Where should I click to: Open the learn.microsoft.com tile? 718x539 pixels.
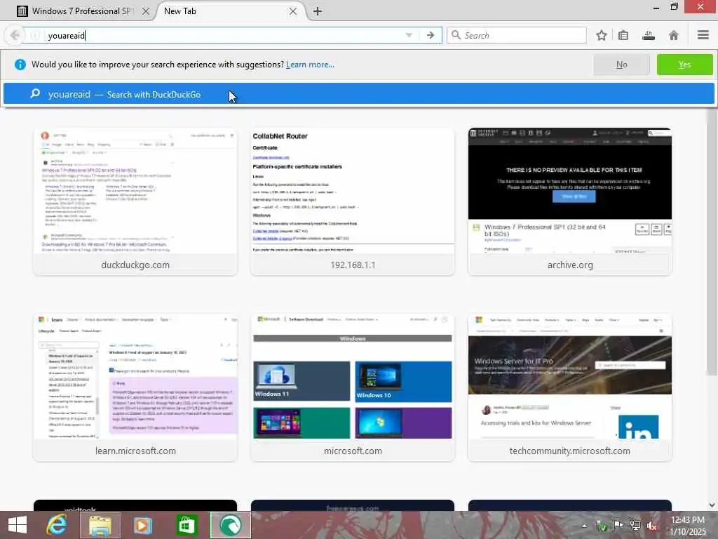(135, 387)
